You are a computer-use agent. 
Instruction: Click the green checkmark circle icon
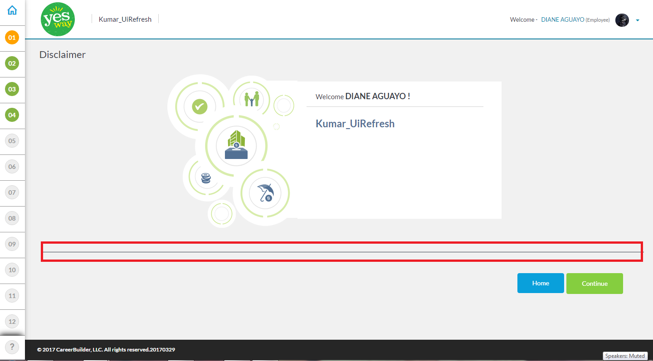pyautogui.click(x=200, y=107)
